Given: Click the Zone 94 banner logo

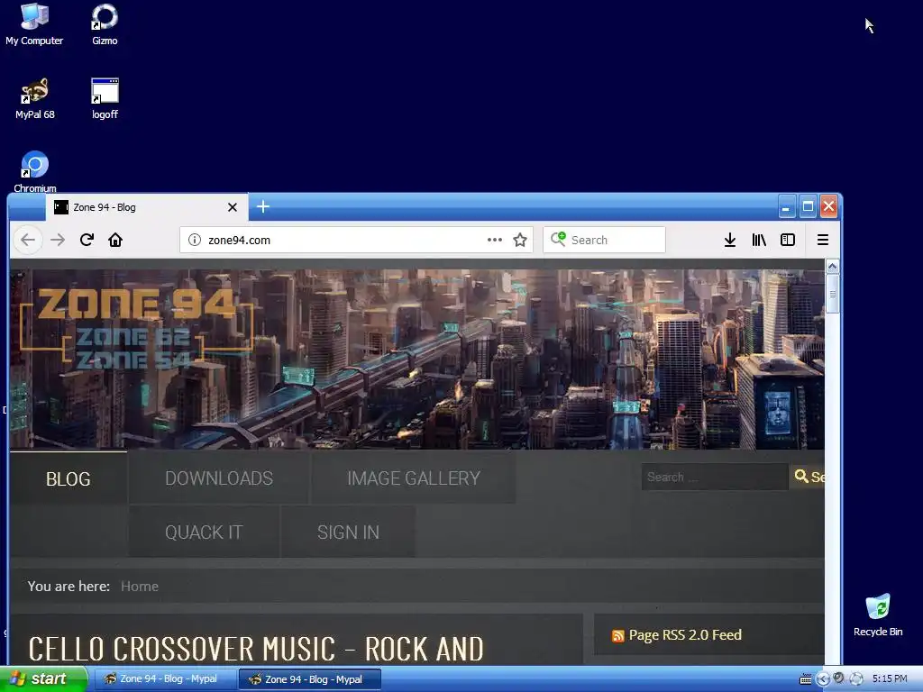Looking at the screenshot, I should coord(137,329).
